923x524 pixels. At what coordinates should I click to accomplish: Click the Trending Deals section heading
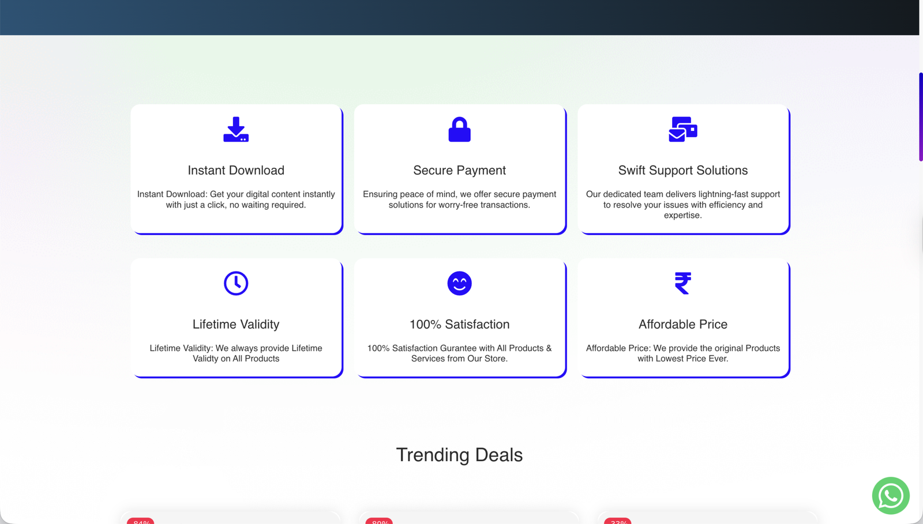tap(459, 455)
